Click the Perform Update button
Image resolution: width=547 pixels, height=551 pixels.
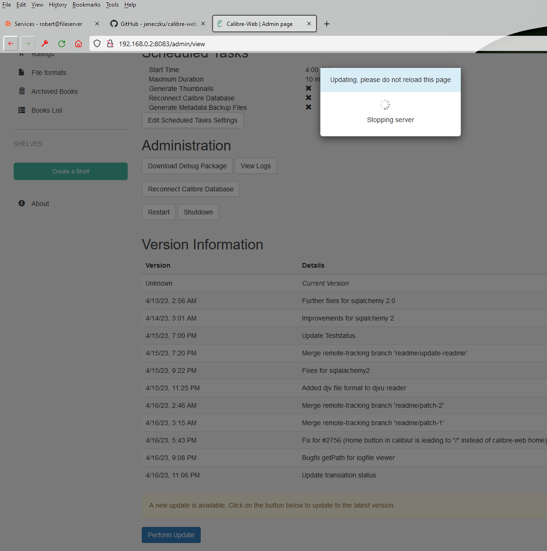pyautogui.click(x=171, y=535)
